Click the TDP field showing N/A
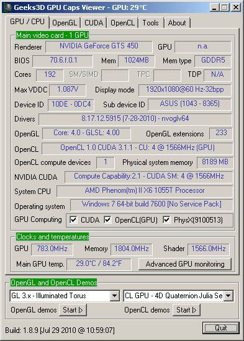The image size is (244, 341). 217,75
